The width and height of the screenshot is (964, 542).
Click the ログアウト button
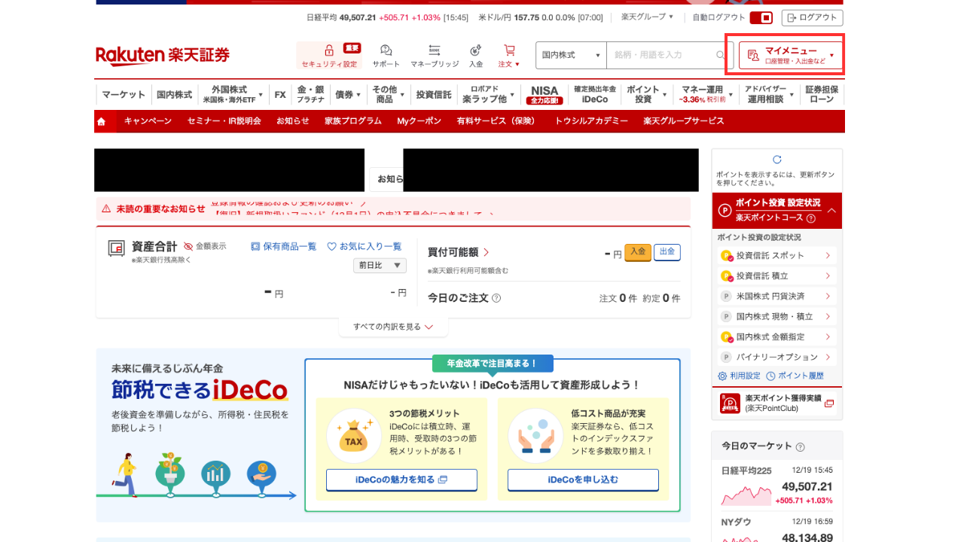(812, 17)
